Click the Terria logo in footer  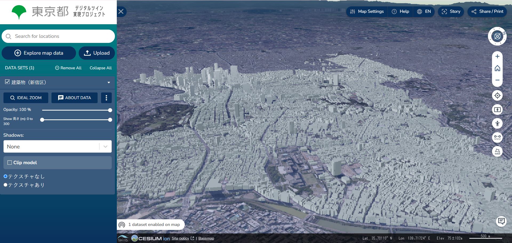pyautogui.click(x=123, y=238)
